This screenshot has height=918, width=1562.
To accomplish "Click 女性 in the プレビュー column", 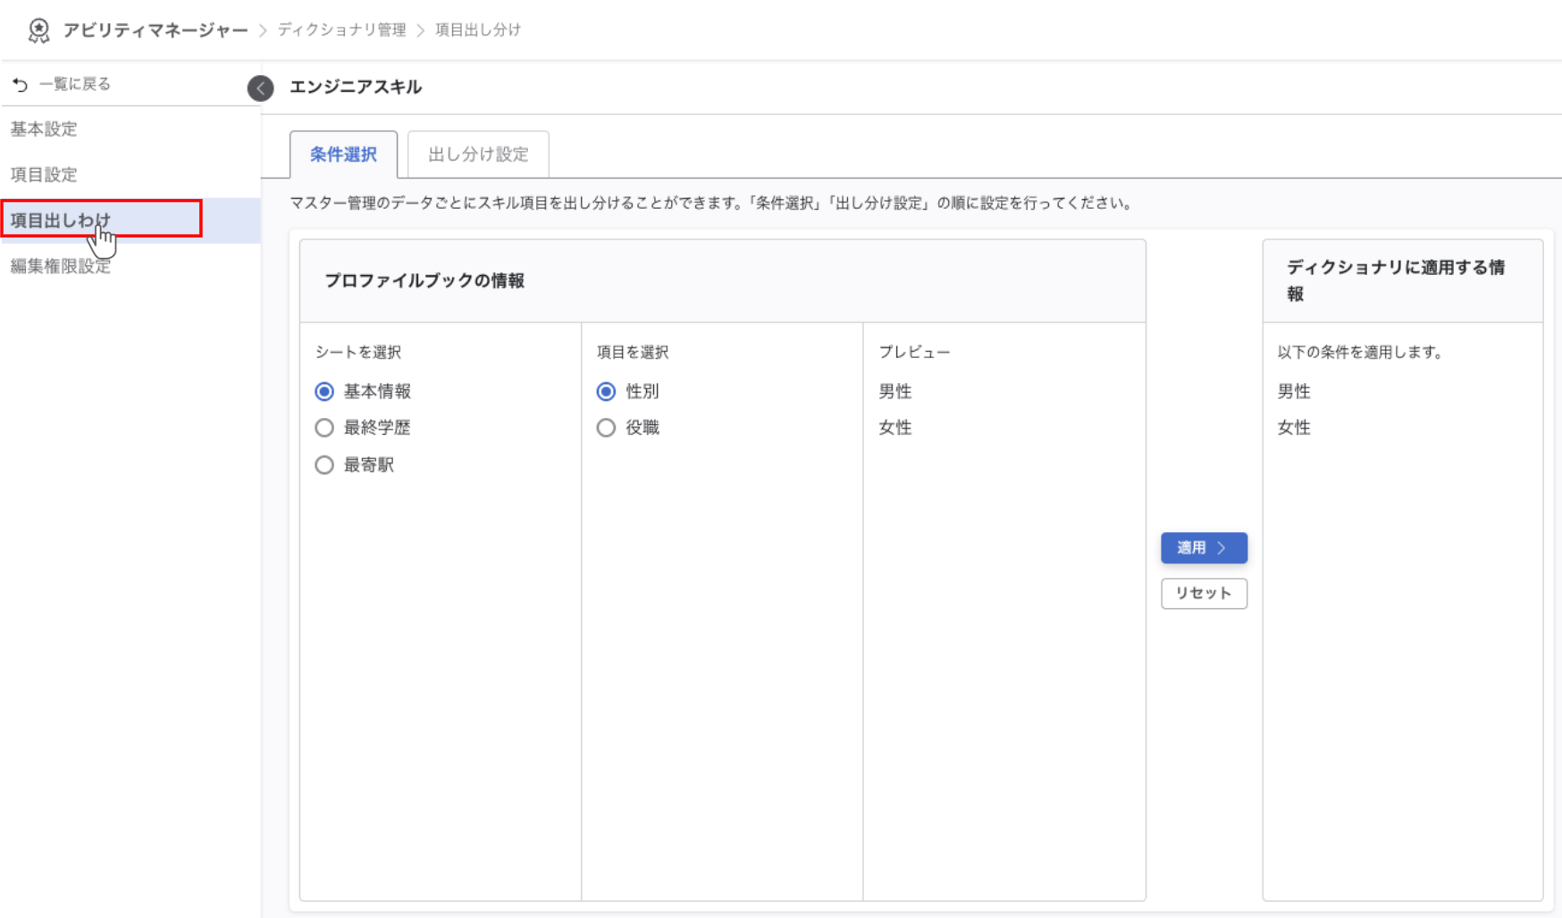I will click(x=894, y=428).
